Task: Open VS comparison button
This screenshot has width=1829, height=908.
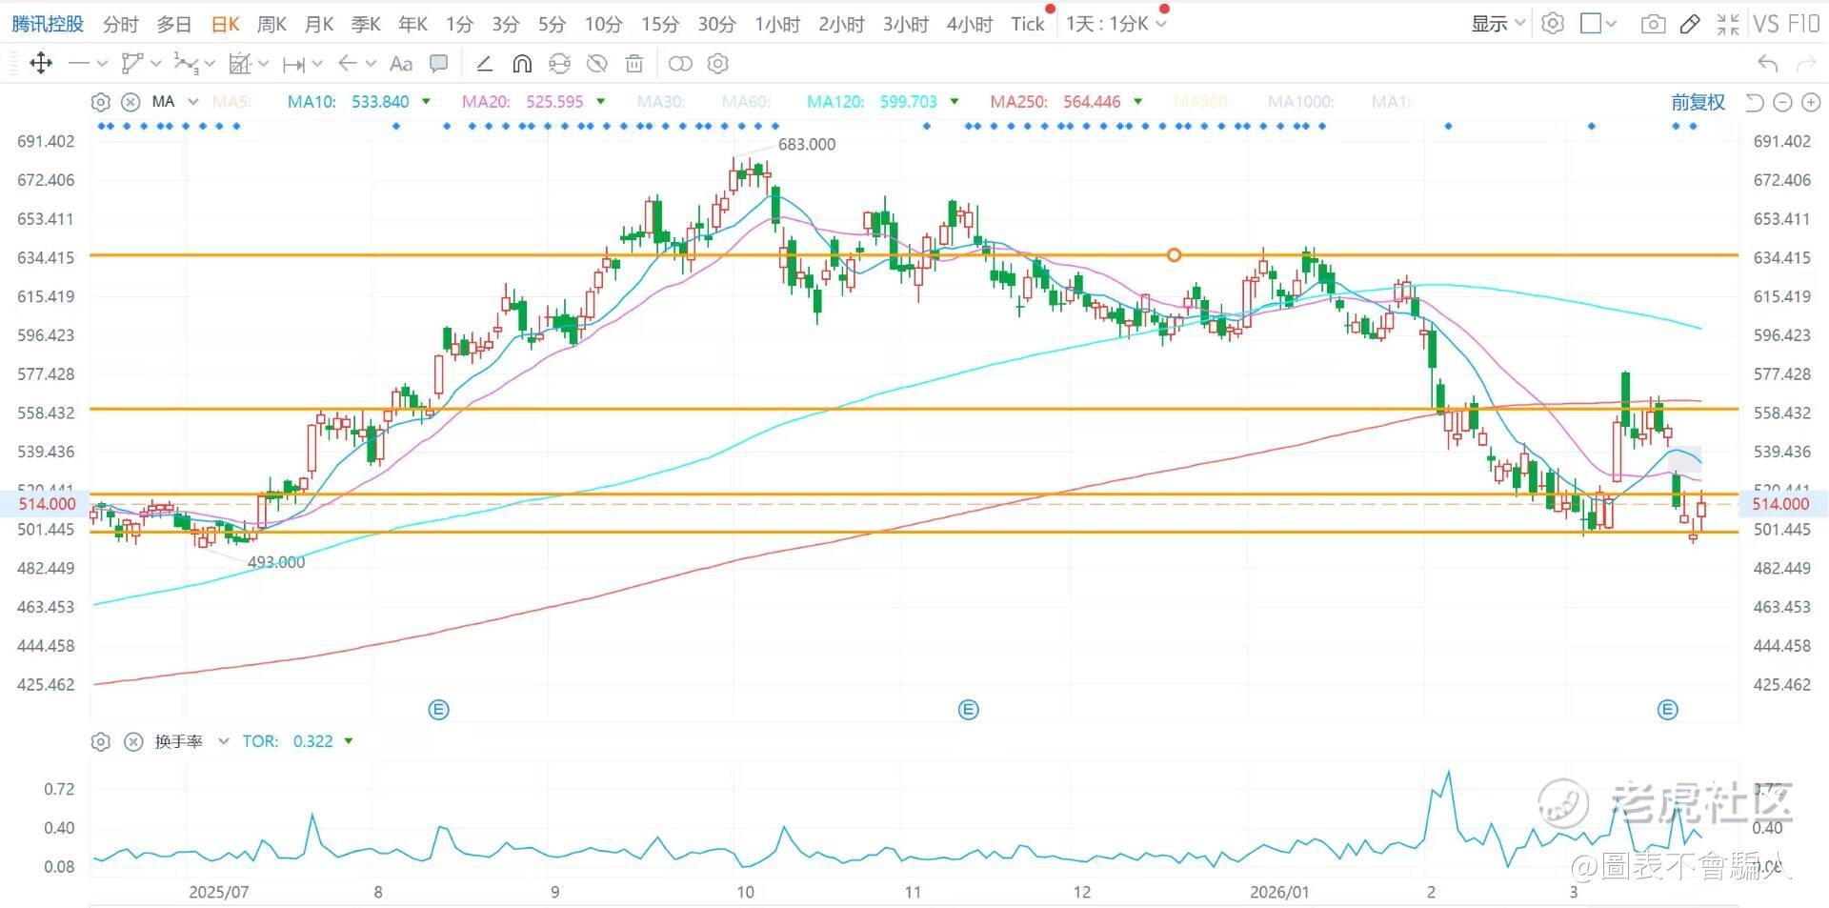Action: click(1765, 24)
